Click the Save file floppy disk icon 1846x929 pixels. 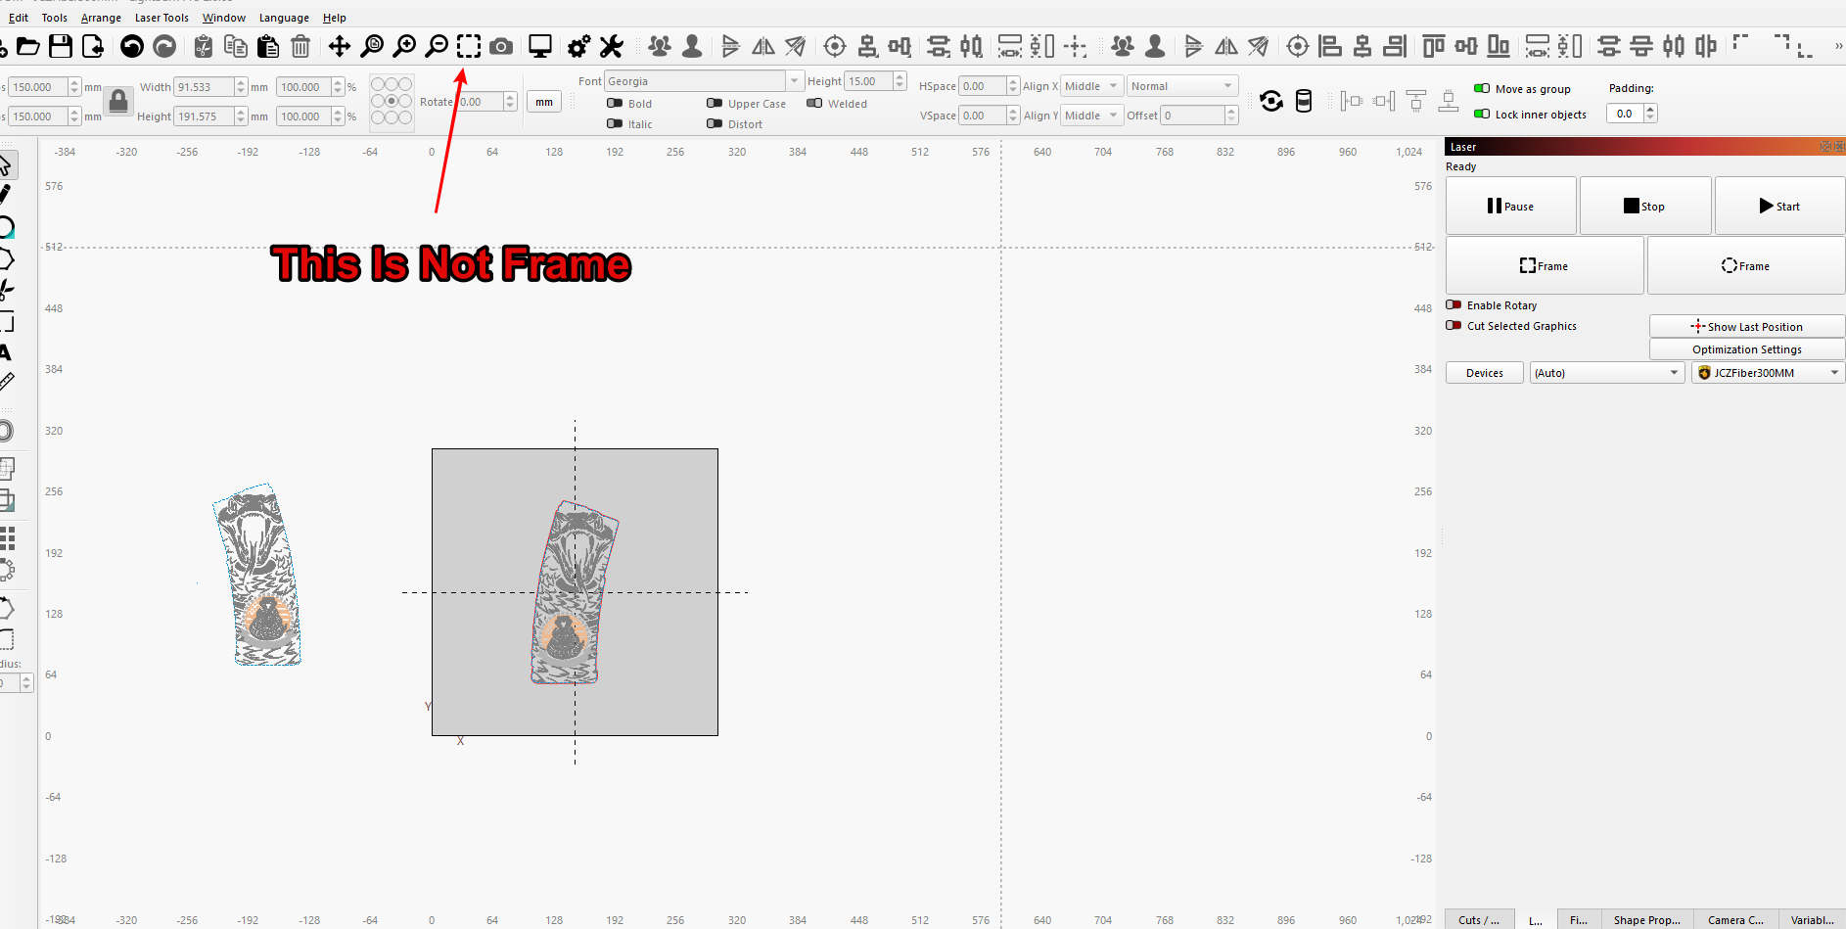coord(61,46)
